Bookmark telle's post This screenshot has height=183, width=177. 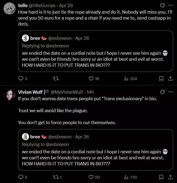coord(161,79)
